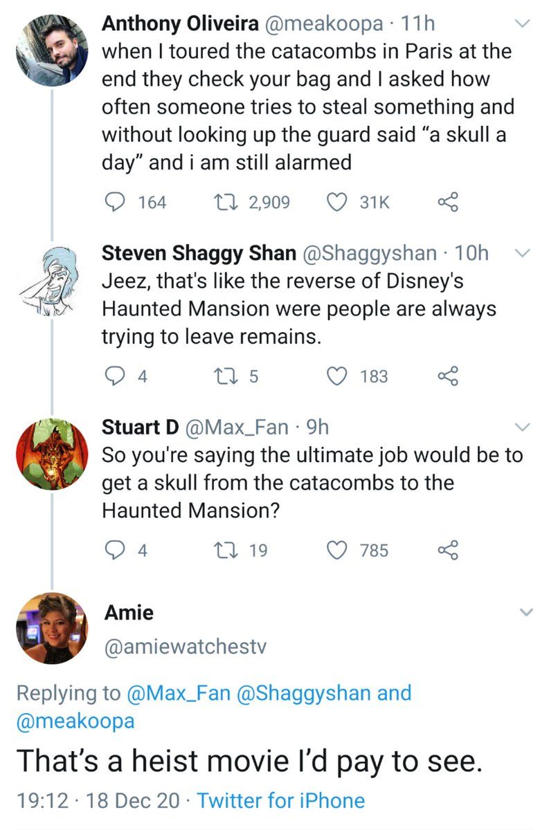Like Steven Shaggy Shan's tweet
The height and width of the screenshot is (830, 549).
336,376
